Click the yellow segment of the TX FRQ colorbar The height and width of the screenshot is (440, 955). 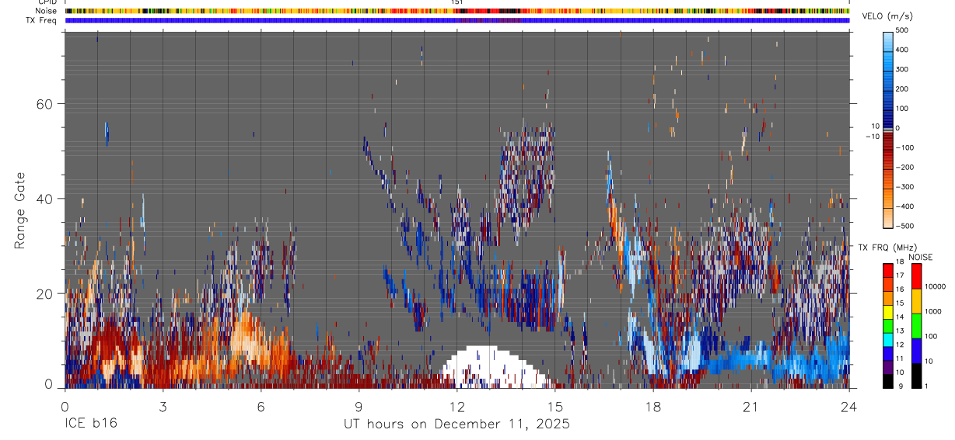pos(888,310)
